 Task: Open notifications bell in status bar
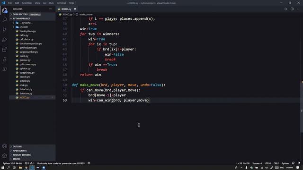tap(299, 163)
